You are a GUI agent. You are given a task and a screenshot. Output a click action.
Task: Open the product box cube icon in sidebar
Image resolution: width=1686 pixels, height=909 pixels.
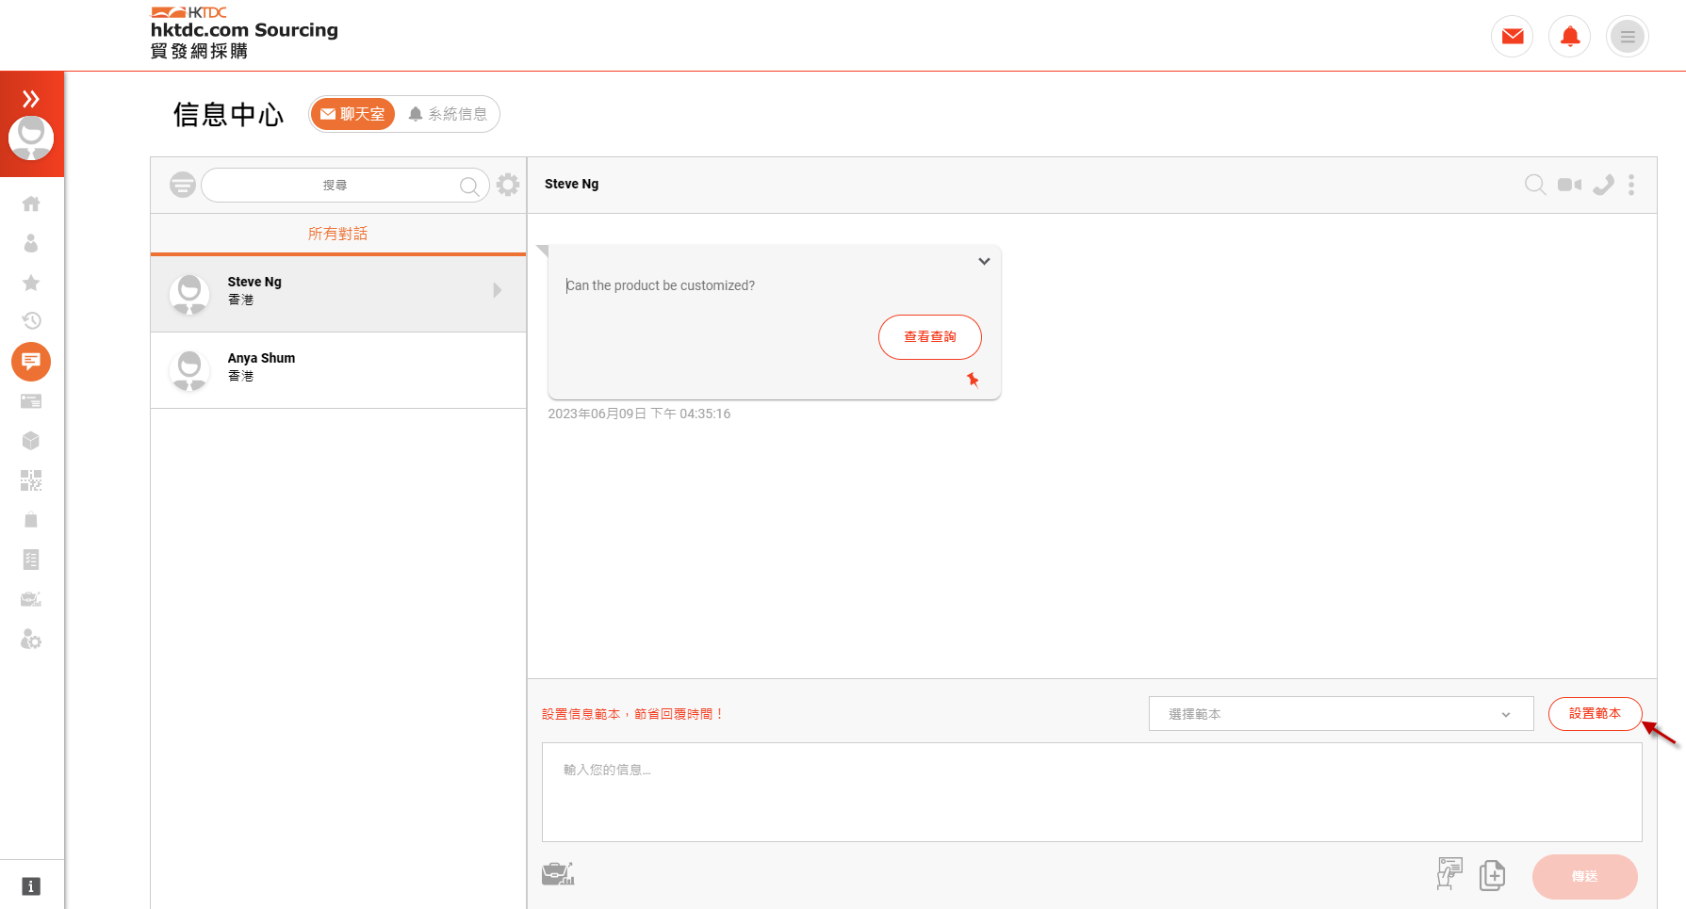coord(31,441)
